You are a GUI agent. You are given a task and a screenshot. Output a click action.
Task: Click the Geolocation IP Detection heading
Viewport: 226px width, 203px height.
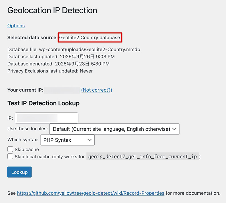point(52,10)
